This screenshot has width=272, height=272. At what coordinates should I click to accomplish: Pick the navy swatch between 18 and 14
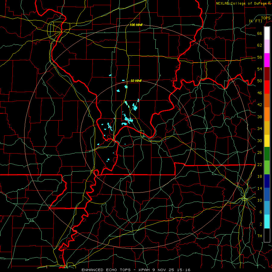[267, 181]
